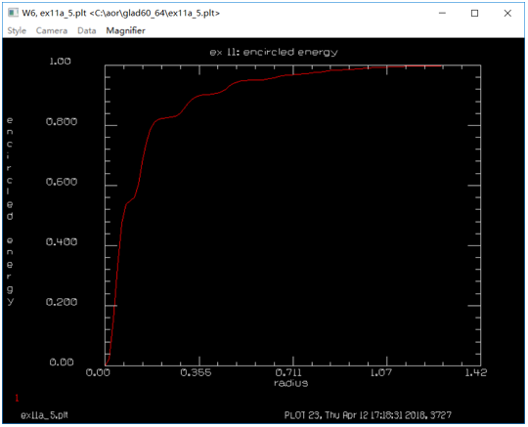Click the 1.07 x-axis tick label
This screenshot has width=528, height=427.
click(x=381, y=372)
